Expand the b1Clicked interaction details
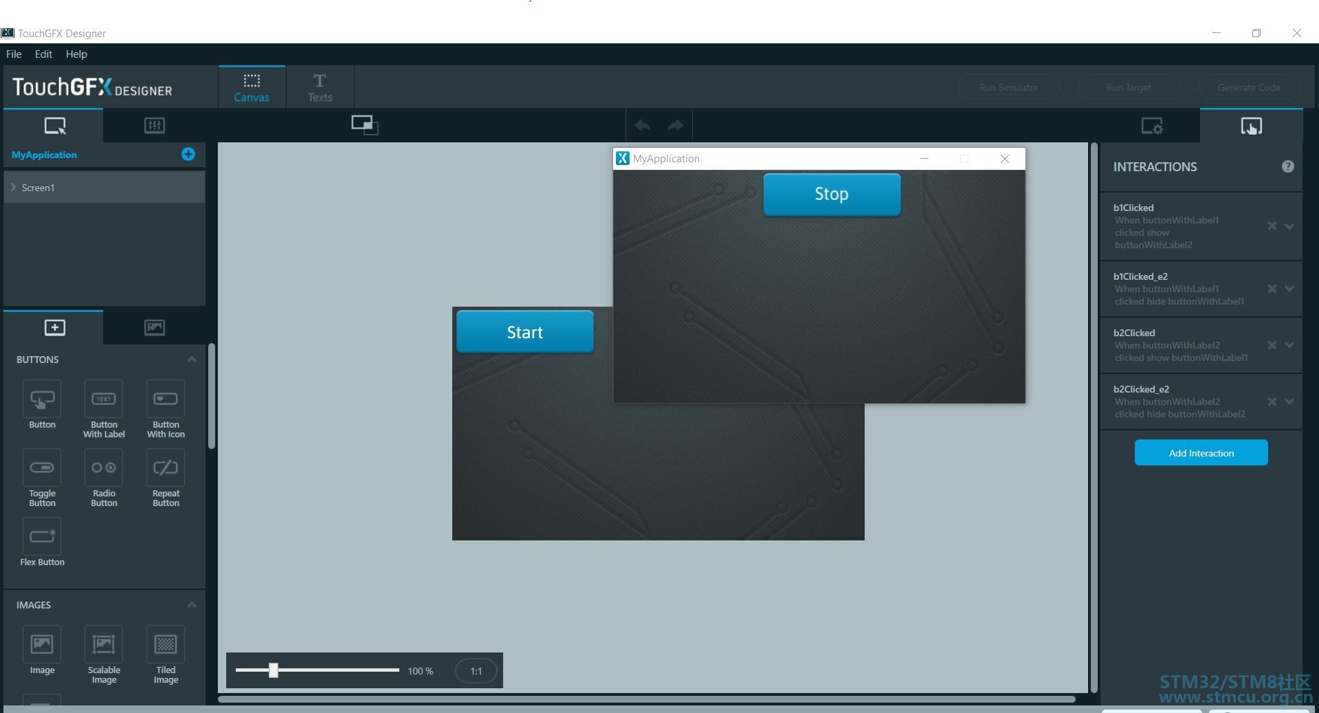The height and width of the screenshot is (713, 1319). tap(1289, 226)
